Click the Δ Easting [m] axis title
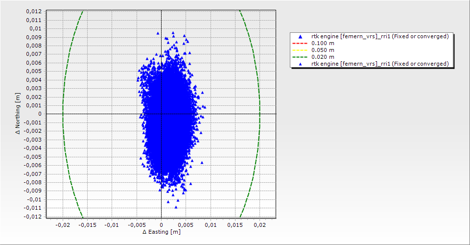 (x=161, y=231)
